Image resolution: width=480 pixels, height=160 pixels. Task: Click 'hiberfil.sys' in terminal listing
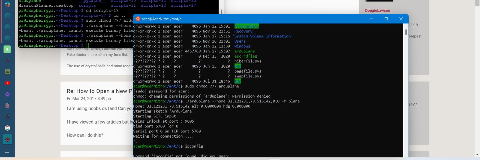click(x=248, y=61)
